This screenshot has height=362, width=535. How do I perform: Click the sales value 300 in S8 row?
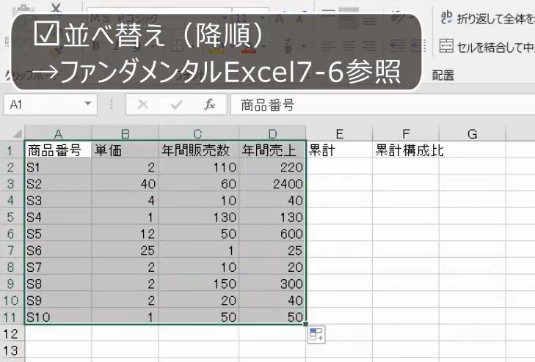click(272, 284)
